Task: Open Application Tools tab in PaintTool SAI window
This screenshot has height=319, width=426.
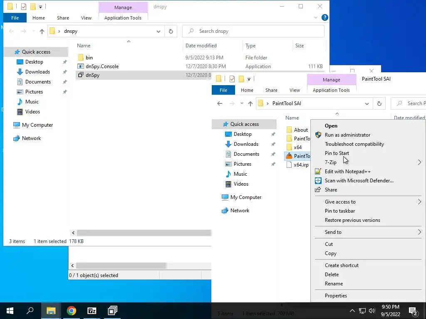Action: click(331, 90)
